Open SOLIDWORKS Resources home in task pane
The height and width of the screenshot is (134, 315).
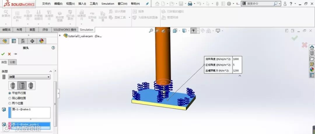click(312, 48)
